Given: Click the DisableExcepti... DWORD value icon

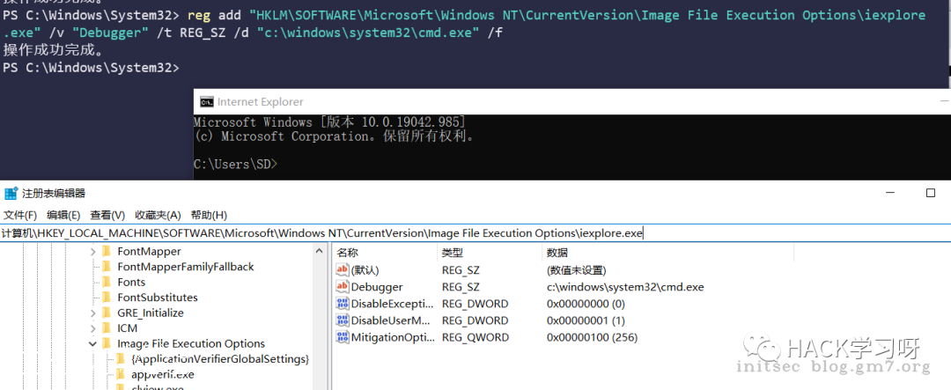Looking at the screenshot, I should [343, 304].
